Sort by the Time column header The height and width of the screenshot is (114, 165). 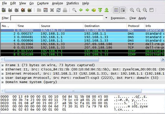28,26
